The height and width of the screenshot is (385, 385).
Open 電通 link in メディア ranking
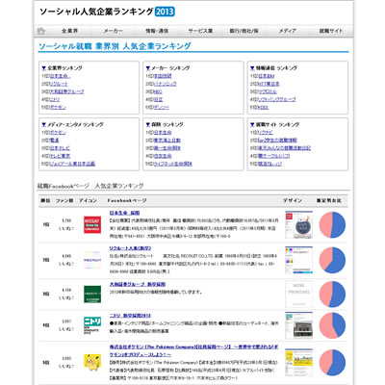click(54, 141)
